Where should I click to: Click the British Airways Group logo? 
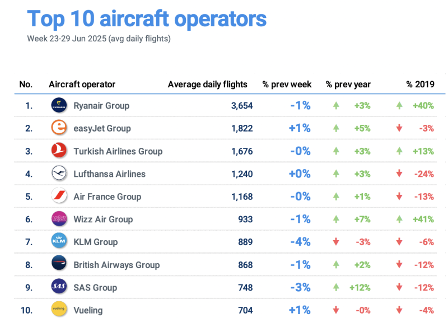coord(59,265)
